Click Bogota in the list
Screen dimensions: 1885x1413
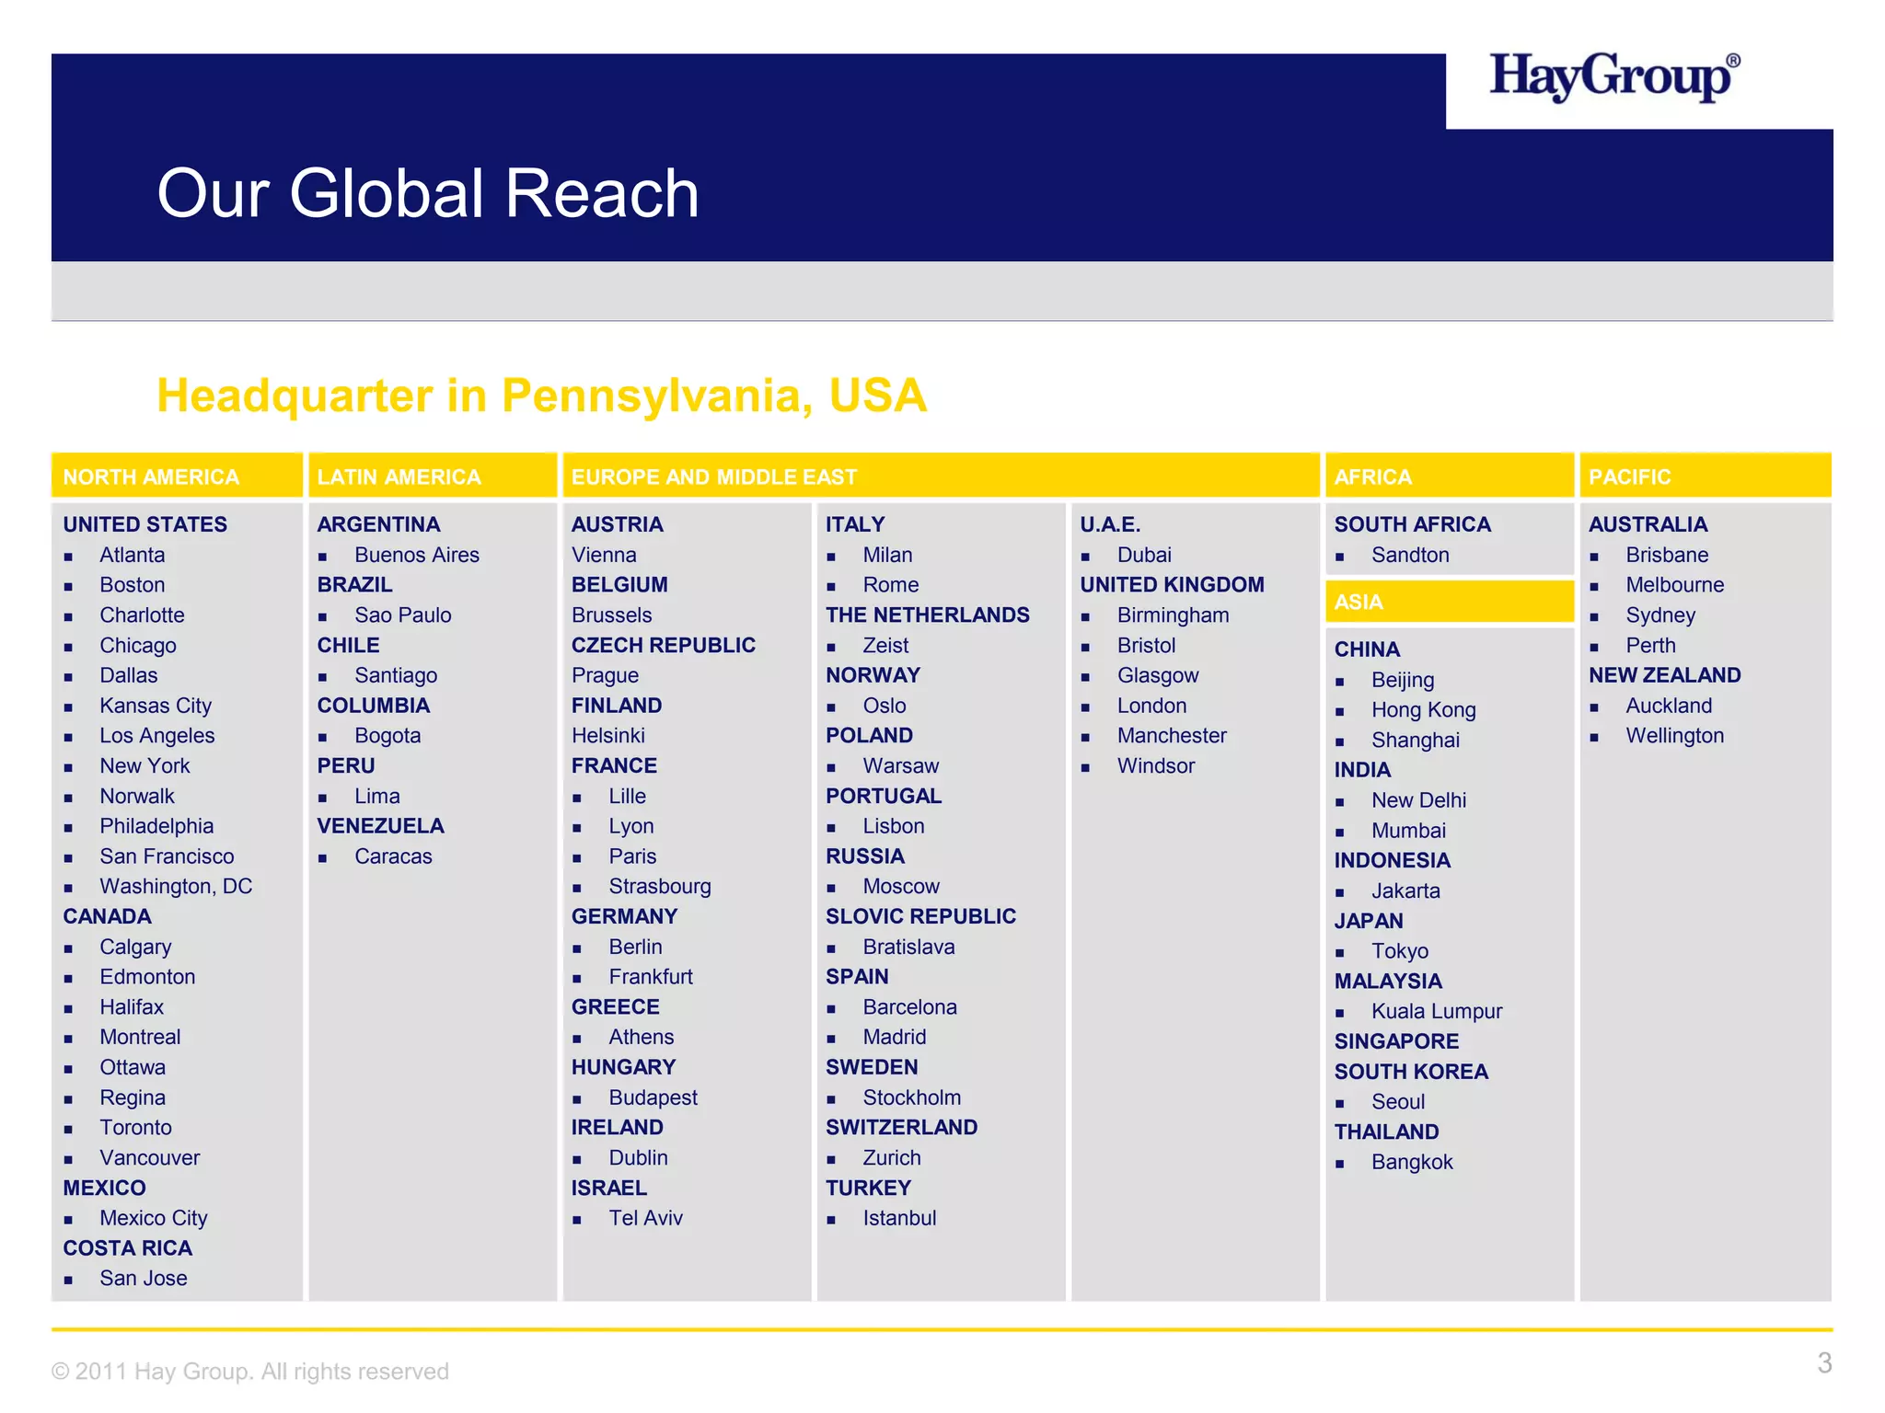[x=387, y=736]
